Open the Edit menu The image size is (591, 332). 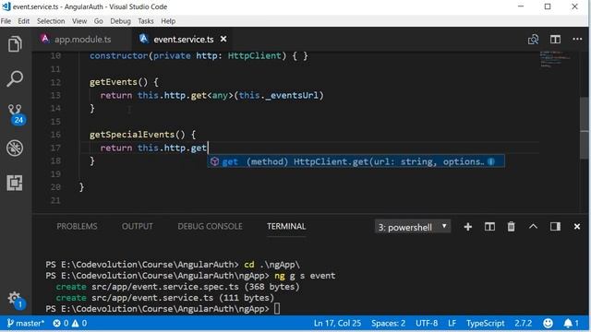pyautogui.click(x=23, y=21)
